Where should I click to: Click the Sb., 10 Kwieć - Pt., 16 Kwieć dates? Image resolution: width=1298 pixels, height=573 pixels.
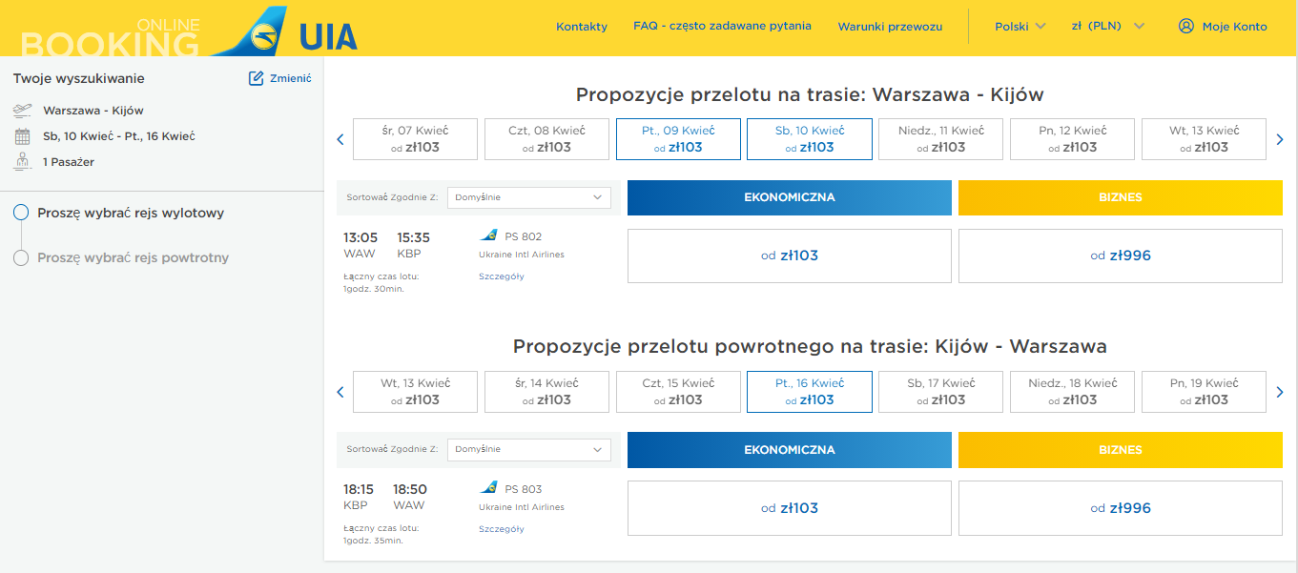119,136
